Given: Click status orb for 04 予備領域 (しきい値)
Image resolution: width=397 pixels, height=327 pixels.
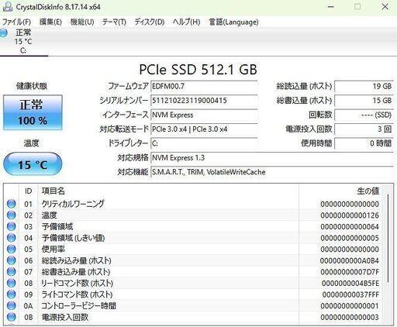Looking at the screenshot, I should click(11, 238).
